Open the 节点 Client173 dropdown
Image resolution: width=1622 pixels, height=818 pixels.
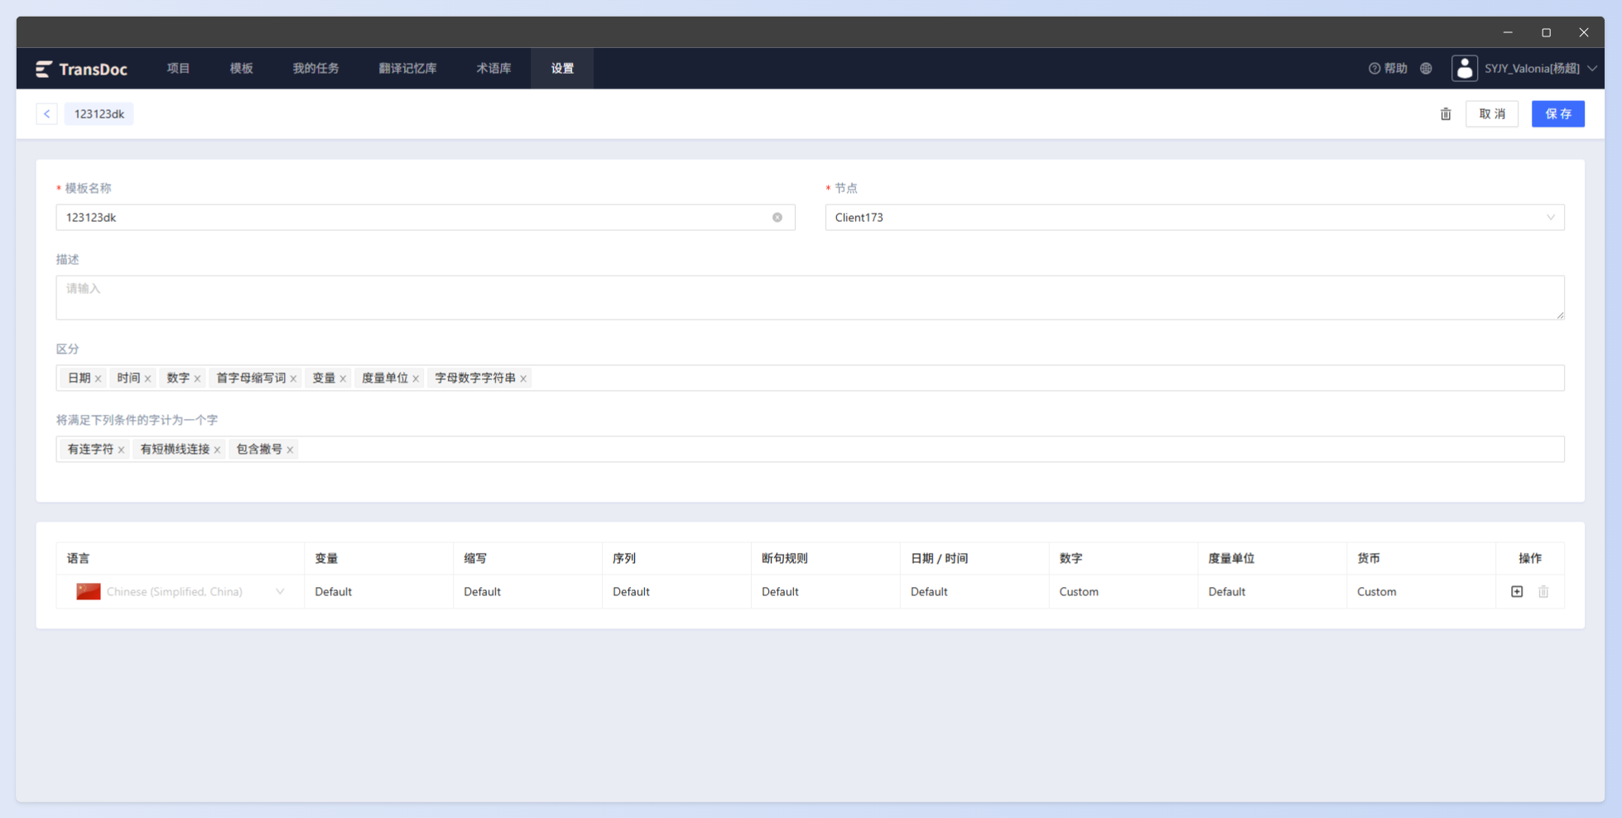[x=1195, y=218]
